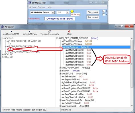This screenshot has width=135, height=113.
Task: Collapse the aucMacAddress array node
Action: pos(60,47)
